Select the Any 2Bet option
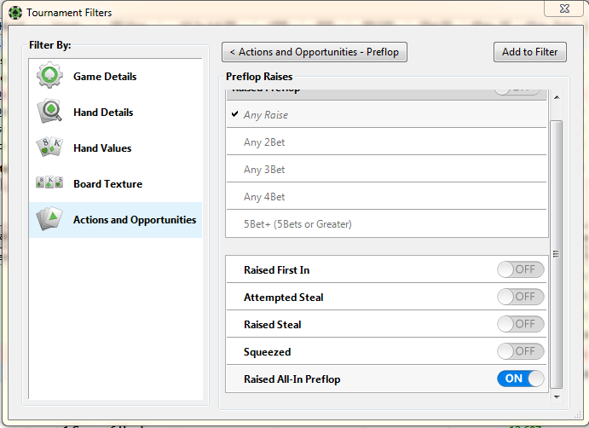Screen dimensions: 589x428 click(x=264, y=142)
